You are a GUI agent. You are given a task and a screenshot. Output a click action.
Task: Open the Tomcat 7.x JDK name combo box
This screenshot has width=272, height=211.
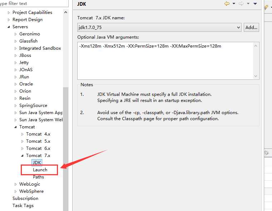coord(159,28)
